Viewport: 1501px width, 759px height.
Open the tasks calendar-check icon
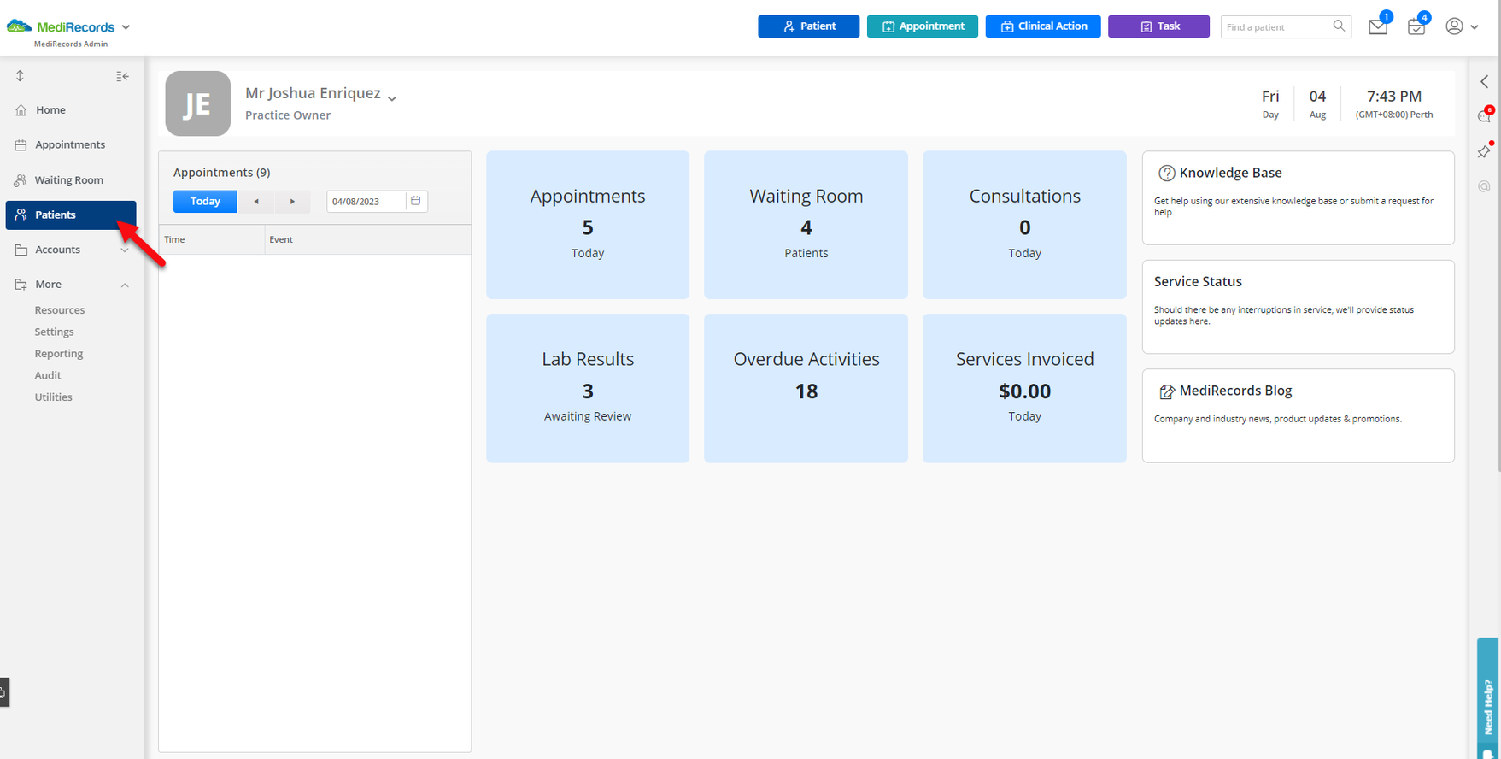(1416, 26)
